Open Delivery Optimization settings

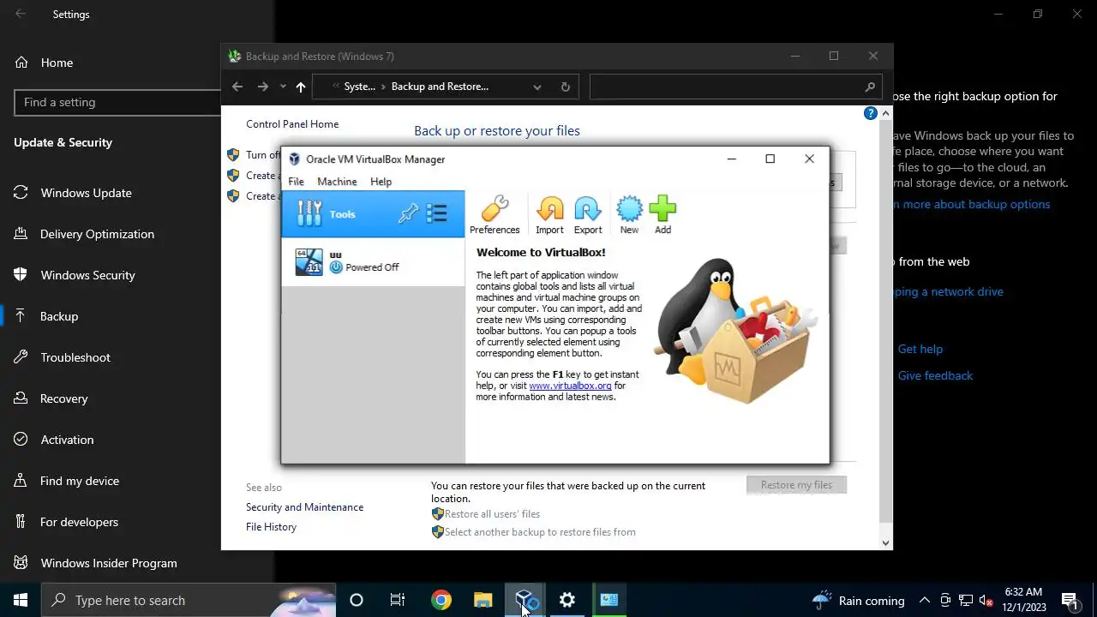97,234
